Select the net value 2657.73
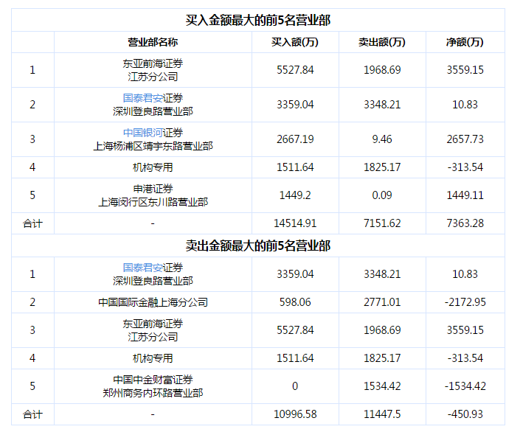506x432 pixels. pos(465,139)
